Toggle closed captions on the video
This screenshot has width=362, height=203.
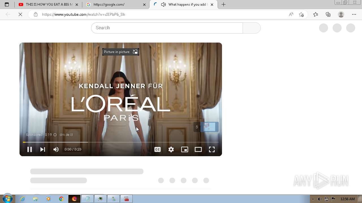(x=158, y=149)
